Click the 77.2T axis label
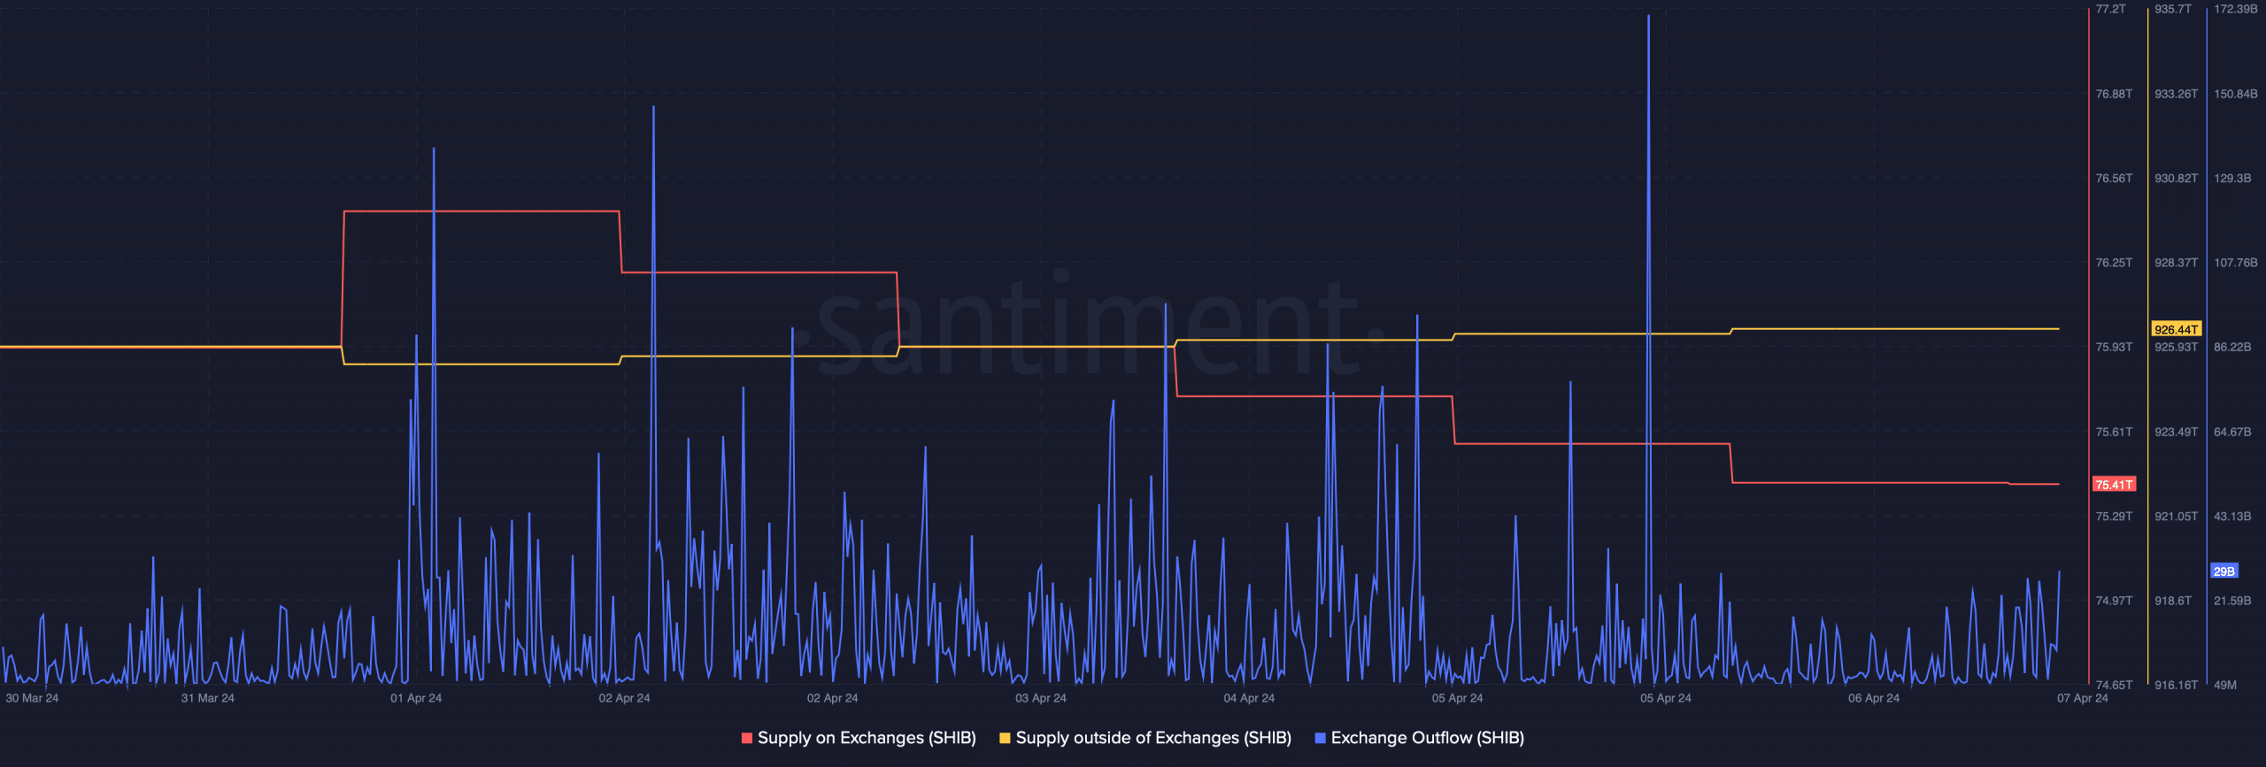Screen dimensions: 2266x767 2110,9
